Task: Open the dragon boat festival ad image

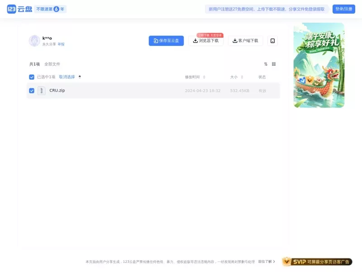Action: click(x=319, y=65)
